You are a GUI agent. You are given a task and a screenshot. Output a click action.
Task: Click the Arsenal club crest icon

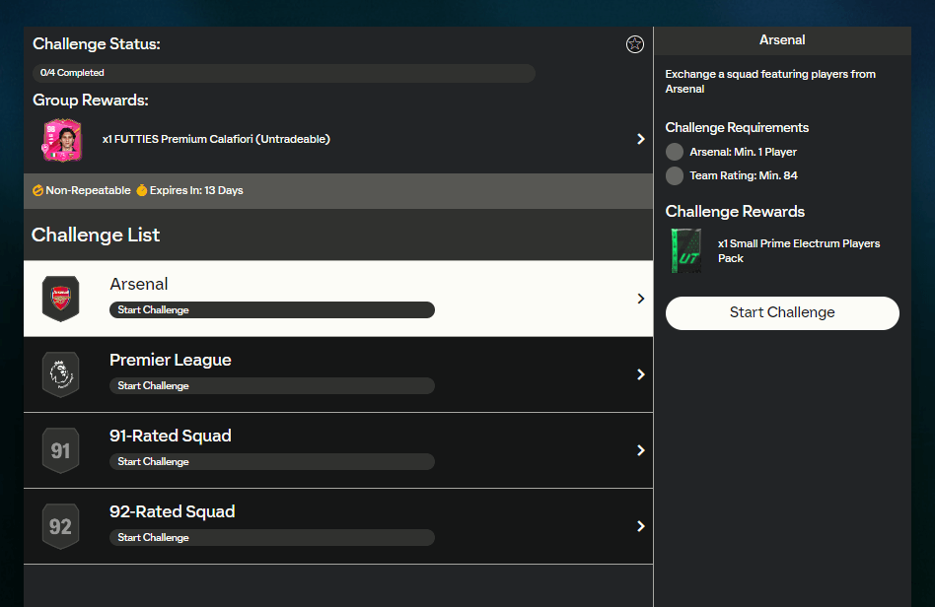(x=60, y=298)
